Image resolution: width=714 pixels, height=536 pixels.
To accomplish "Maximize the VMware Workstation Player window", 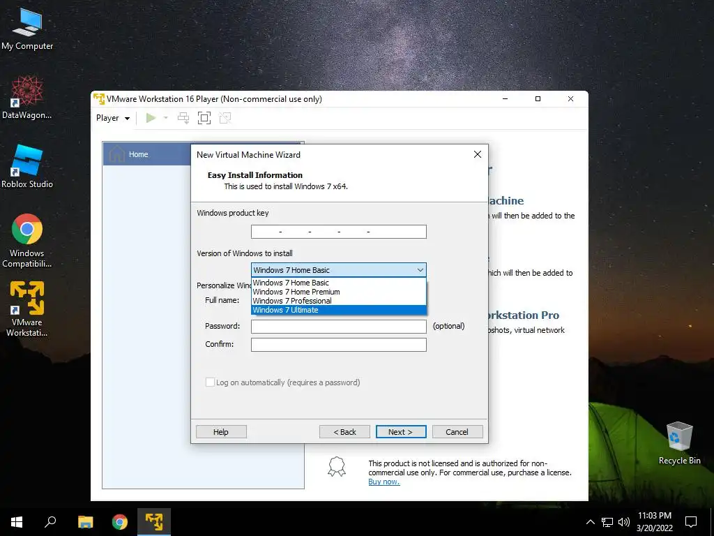I will (538, 99).
